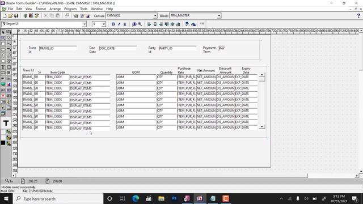Open the font size dropdown
This screenshot has width=363, height=204.
click(103, 24)
